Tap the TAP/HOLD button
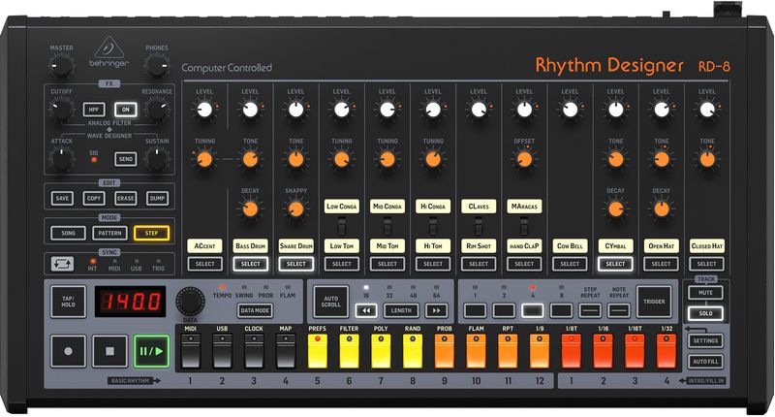Viewport: 775px width, 417px height. pyautogui.click(x=68, y=302)
